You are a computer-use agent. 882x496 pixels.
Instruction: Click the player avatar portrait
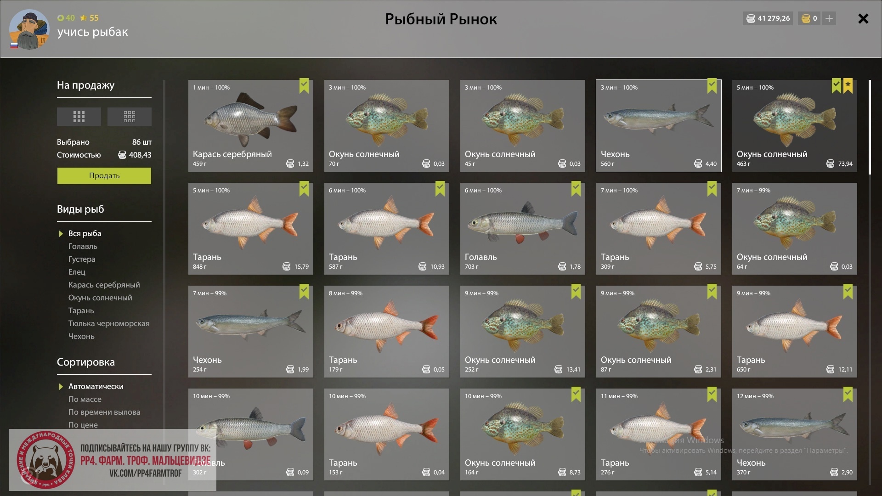29,29
